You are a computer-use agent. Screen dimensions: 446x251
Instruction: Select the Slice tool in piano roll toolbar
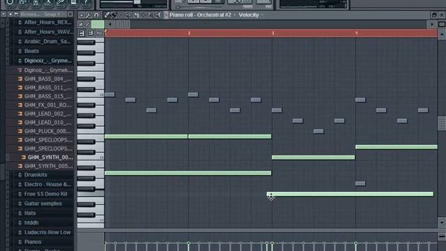coord(137,15)
